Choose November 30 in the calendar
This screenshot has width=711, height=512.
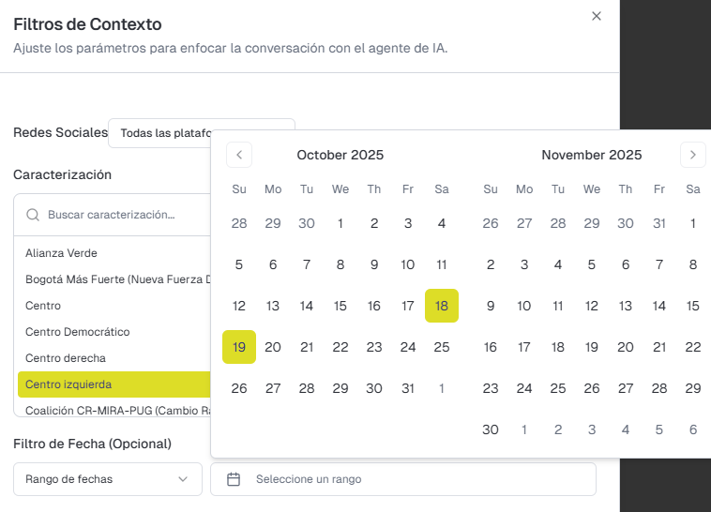coord(491,429)
